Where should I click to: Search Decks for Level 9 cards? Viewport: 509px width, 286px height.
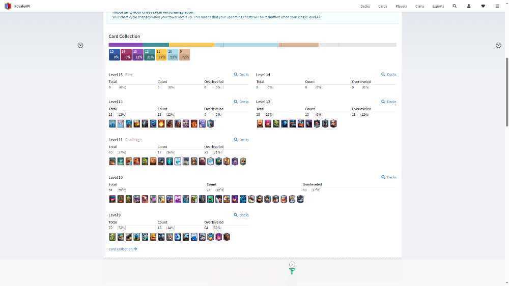click(x=241, y=215)
